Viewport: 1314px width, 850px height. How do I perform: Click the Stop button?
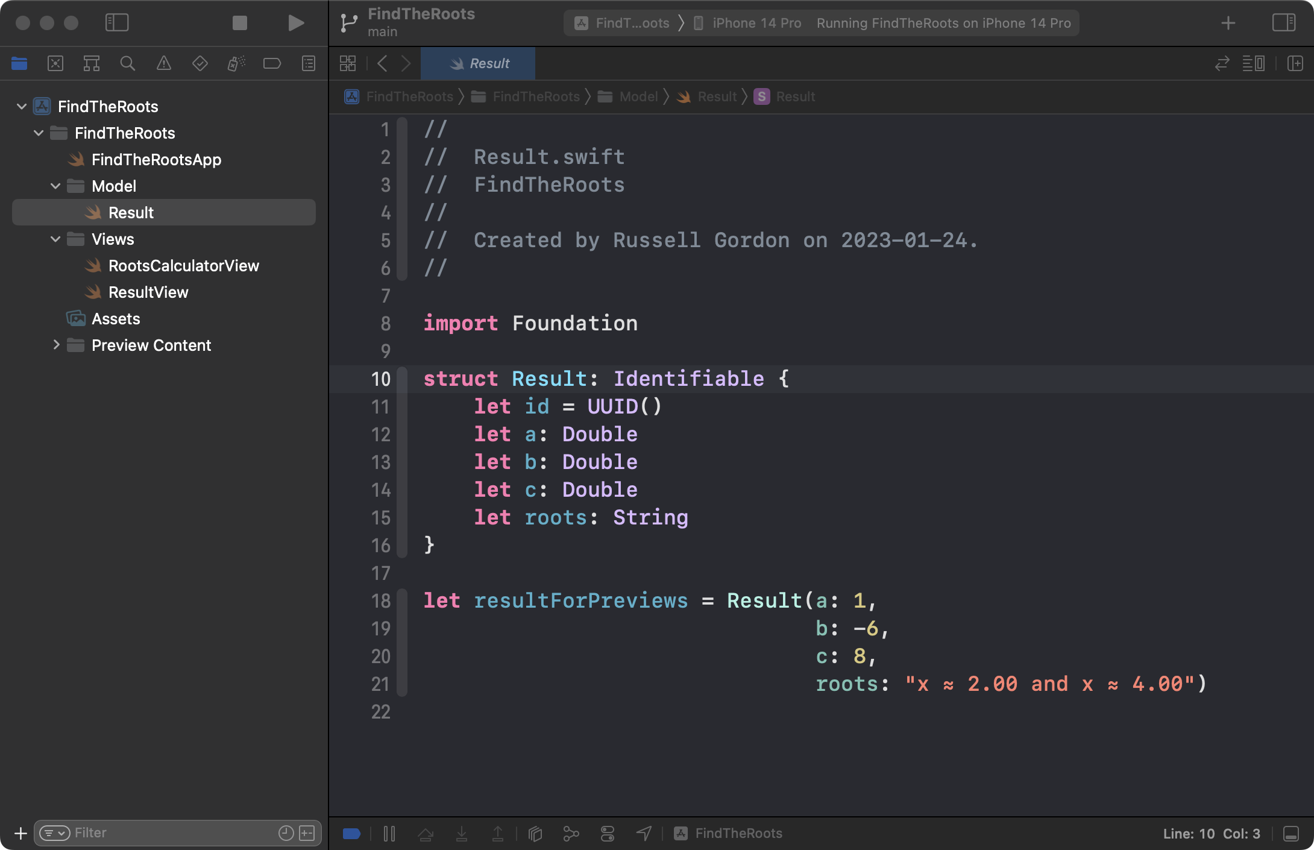coord(239,23)
